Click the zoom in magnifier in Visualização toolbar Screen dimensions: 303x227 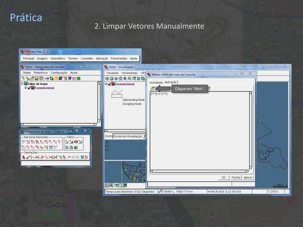coord(125,79)
